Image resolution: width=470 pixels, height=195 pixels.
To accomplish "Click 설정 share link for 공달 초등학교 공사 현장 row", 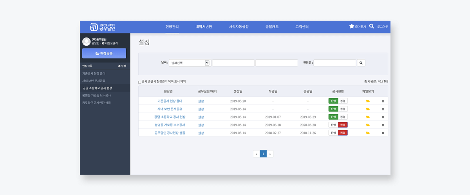I will [x=201, y=117].
